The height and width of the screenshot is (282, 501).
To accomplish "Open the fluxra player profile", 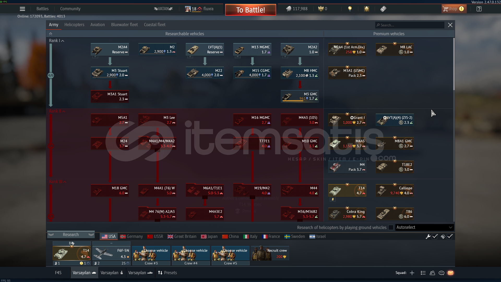I will (x=199, y=9).
